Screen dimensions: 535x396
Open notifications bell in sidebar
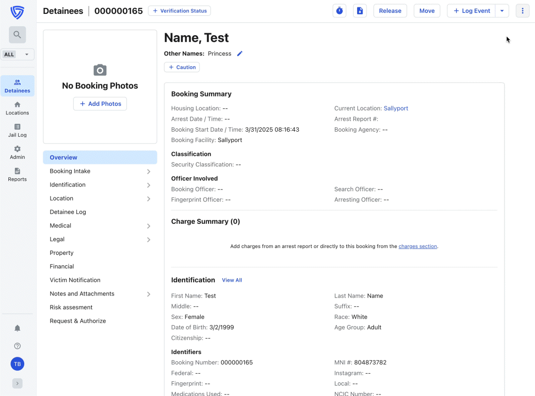[x=17, y=328]
